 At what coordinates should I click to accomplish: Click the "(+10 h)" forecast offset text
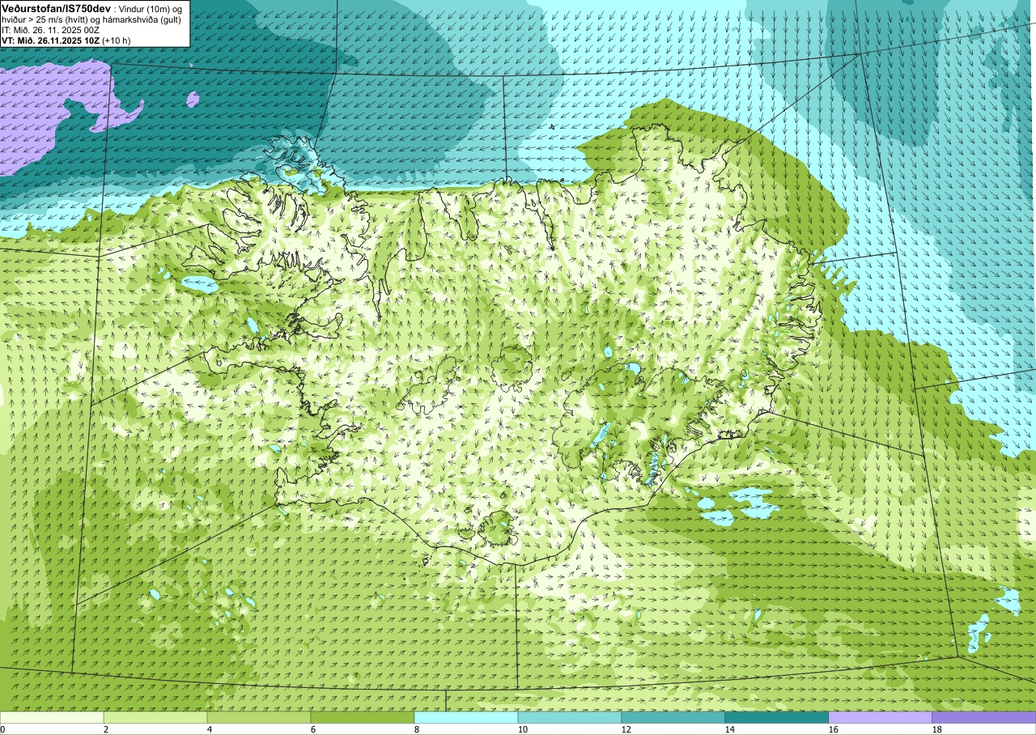pos(116,40)
